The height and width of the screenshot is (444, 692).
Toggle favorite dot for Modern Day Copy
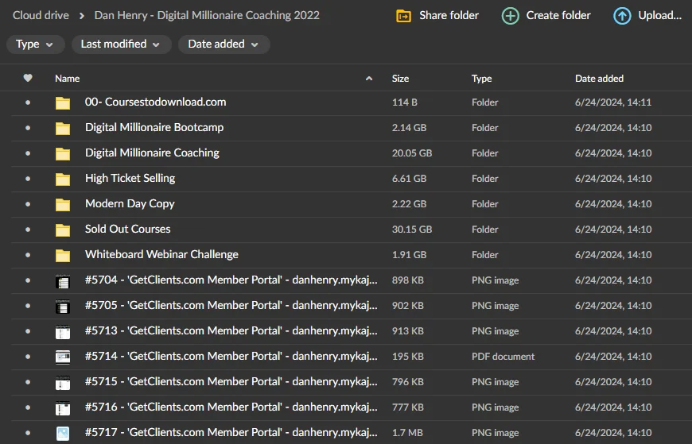click(28, 204)
